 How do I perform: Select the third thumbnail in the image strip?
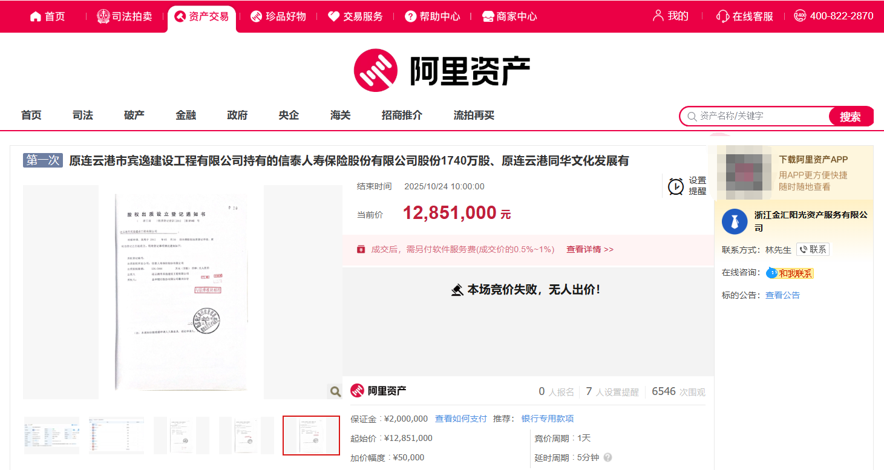[x=181, y=436]
